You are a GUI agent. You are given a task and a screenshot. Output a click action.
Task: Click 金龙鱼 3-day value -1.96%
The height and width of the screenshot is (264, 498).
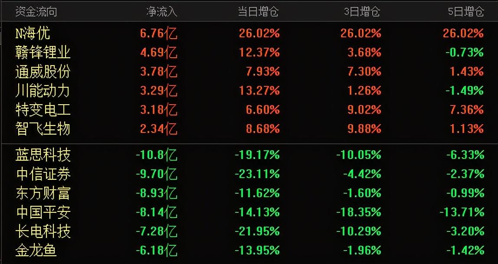click(362, 251)
